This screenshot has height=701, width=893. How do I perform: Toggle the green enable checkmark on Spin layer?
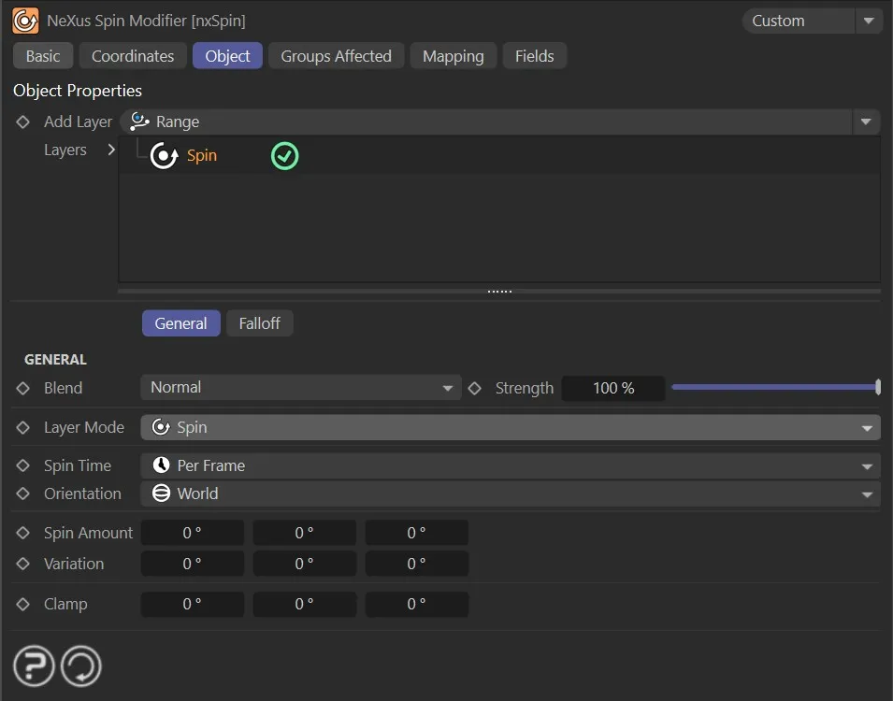coord(284,156)
